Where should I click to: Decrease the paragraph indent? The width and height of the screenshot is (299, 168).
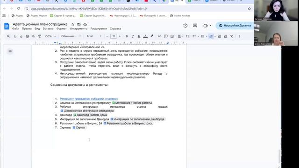coord(219,36)
